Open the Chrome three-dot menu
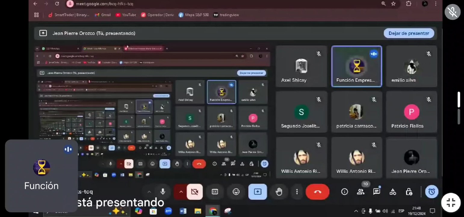 pyautogui.click(x=436, y=4)
